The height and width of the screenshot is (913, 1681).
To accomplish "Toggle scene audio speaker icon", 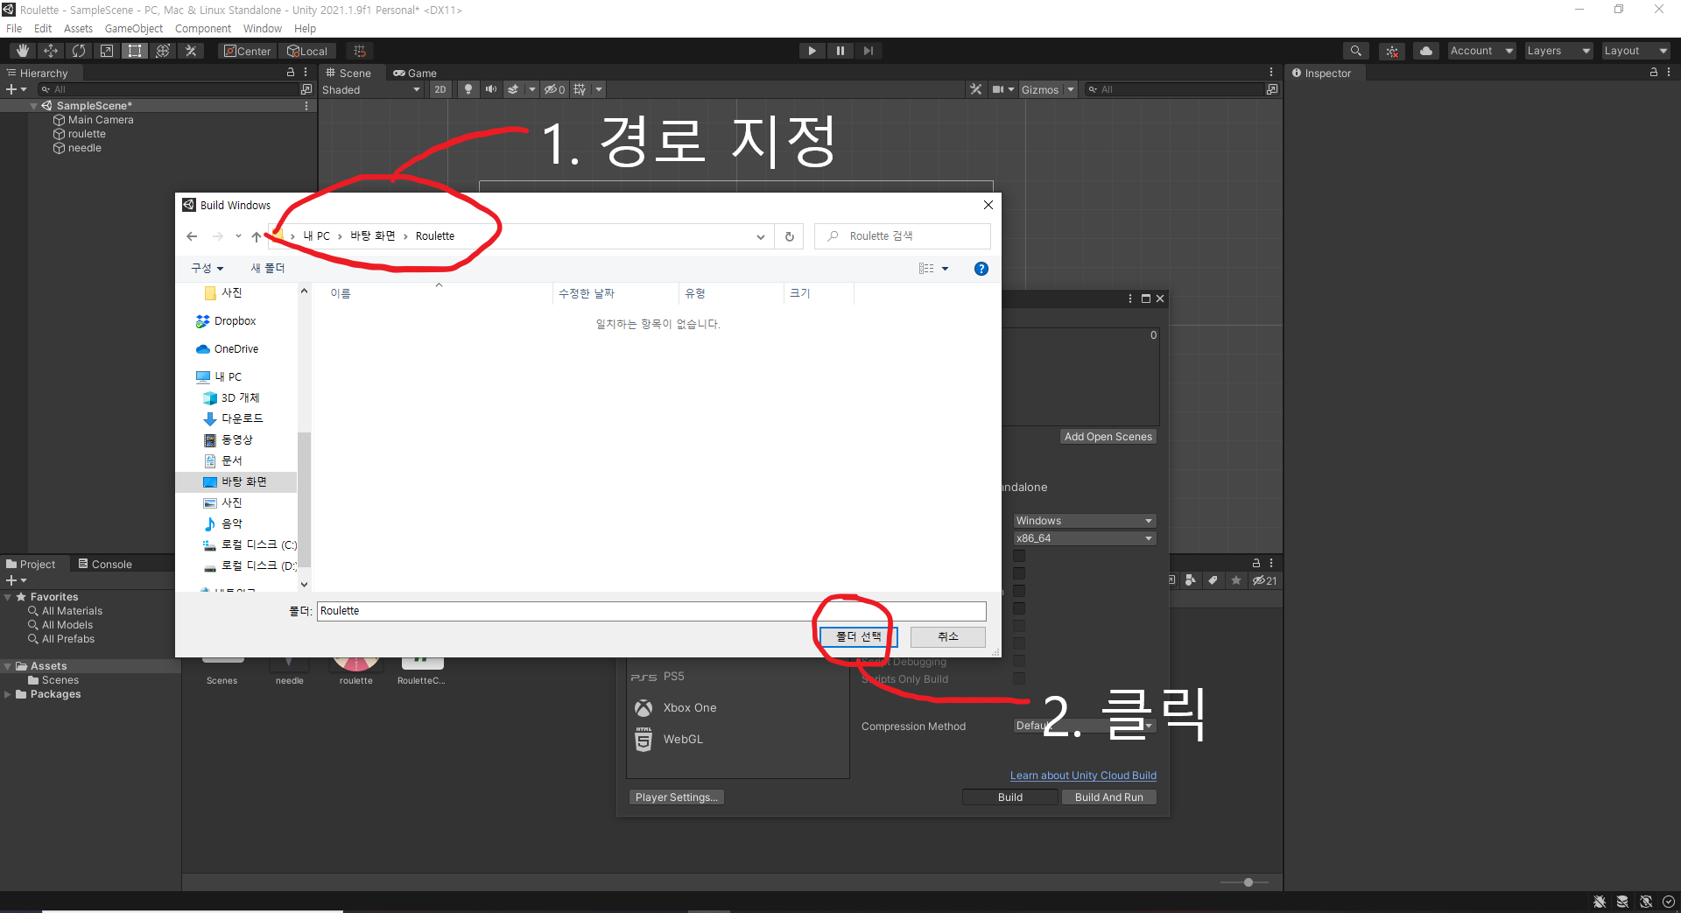I will point(490,89).
